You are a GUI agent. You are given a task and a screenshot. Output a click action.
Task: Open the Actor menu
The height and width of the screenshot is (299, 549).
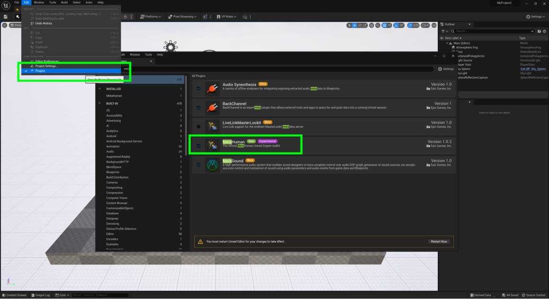click(89, 2)
